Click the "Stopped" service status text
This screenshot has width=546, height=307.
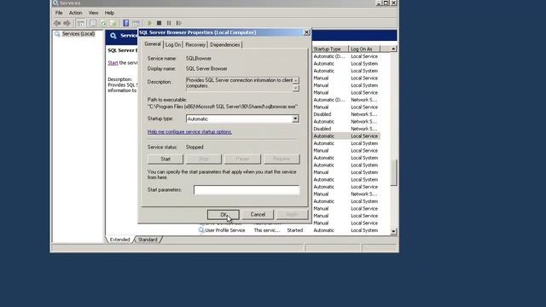click(x=195, y=148)
